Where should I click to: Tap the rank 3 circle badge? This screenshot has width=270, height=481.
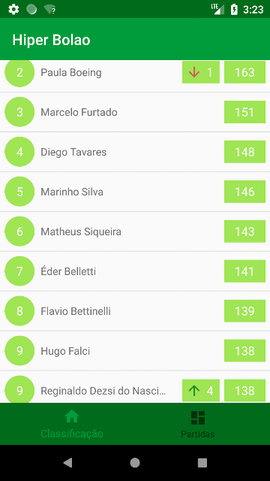[19, 112]
